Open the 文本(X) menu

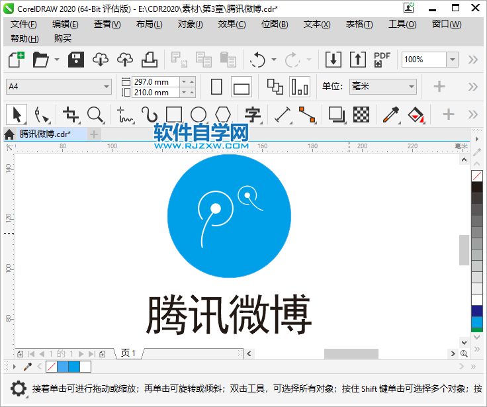[317, 24]
